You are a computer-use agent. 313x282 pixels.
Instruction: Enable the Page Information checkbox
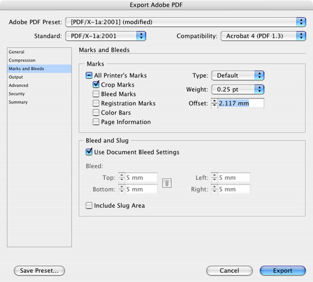click(x=96, y=122)
